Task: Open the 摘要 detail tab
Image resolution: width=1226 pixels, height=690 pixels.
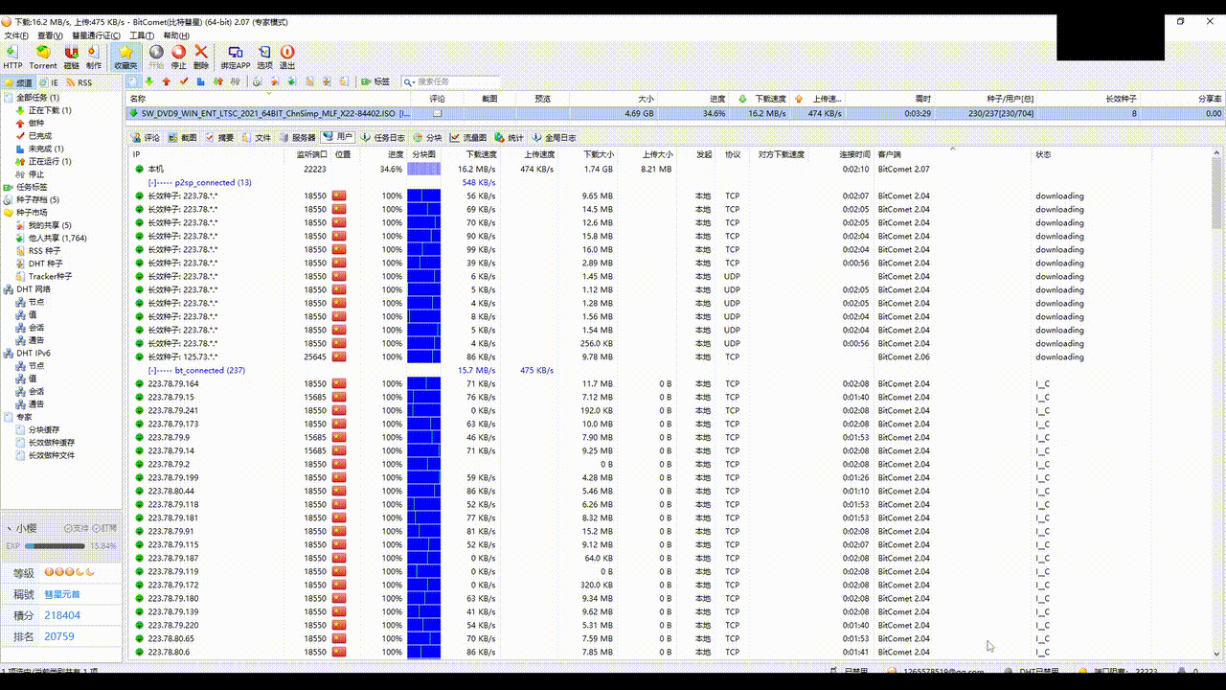Action: [x=218, y=138]
